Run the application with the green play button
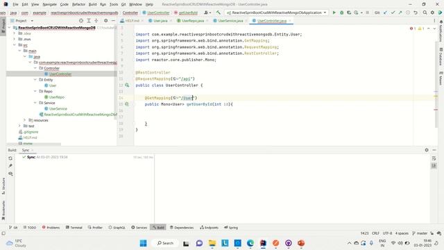Image resolution: width=444 pixels, height=250 pixels. [334, 12]
